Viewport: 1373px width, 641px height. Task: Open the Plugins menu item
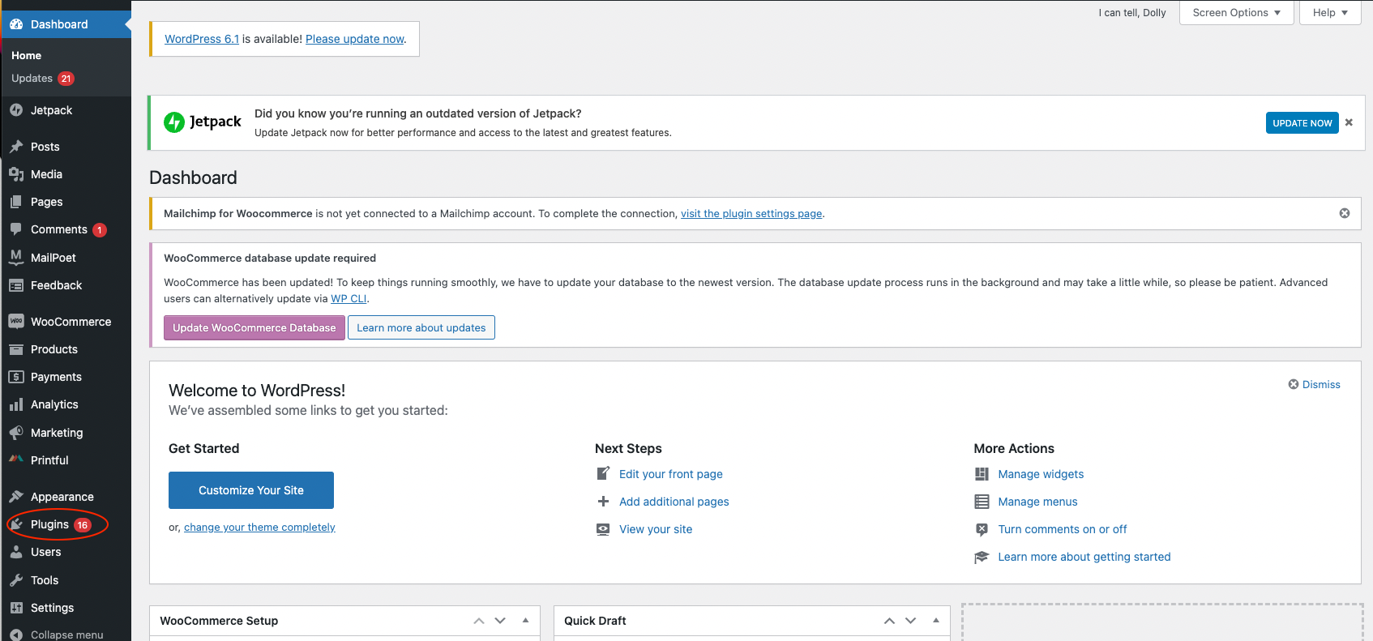(x=49, y=524)
